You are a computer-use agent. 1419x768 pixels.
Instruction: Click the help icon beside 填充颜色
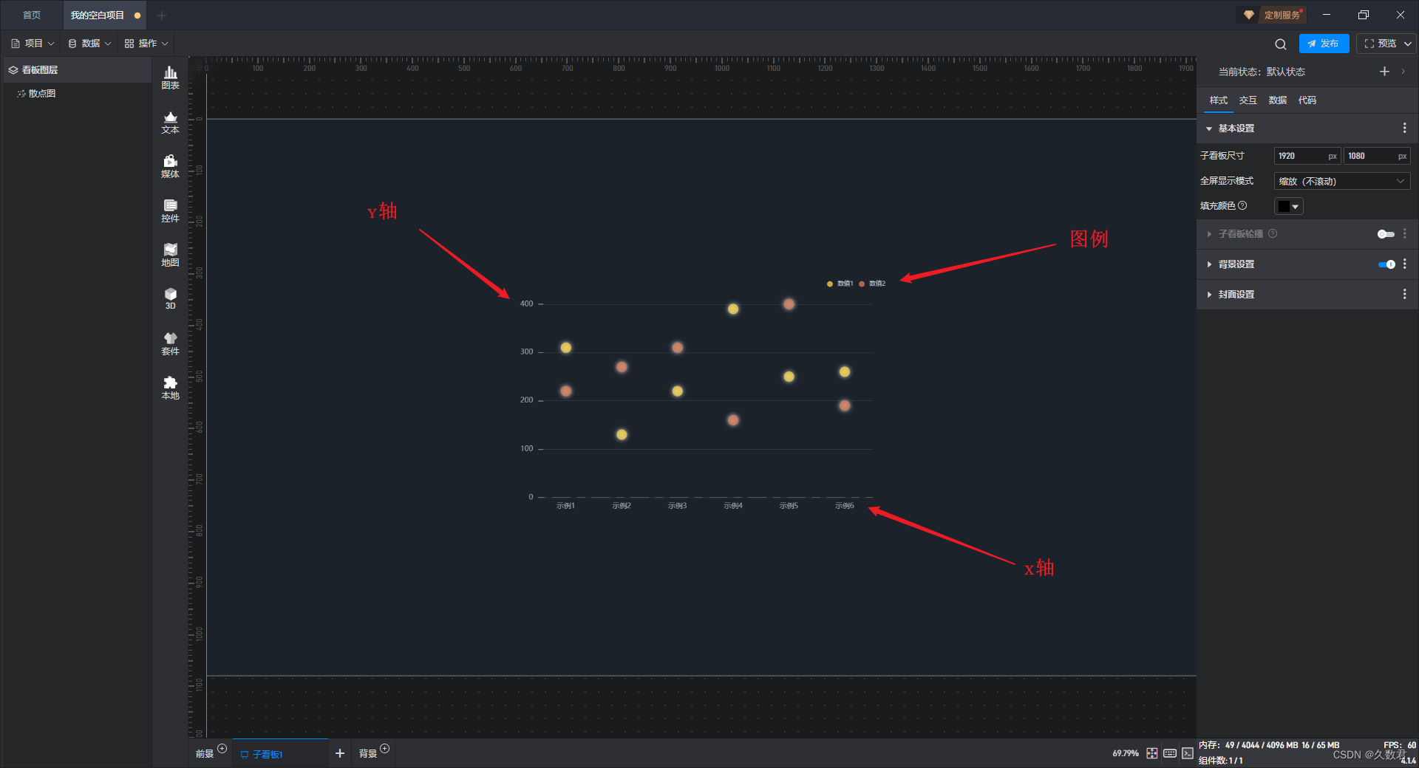(x=1242, y=205)
